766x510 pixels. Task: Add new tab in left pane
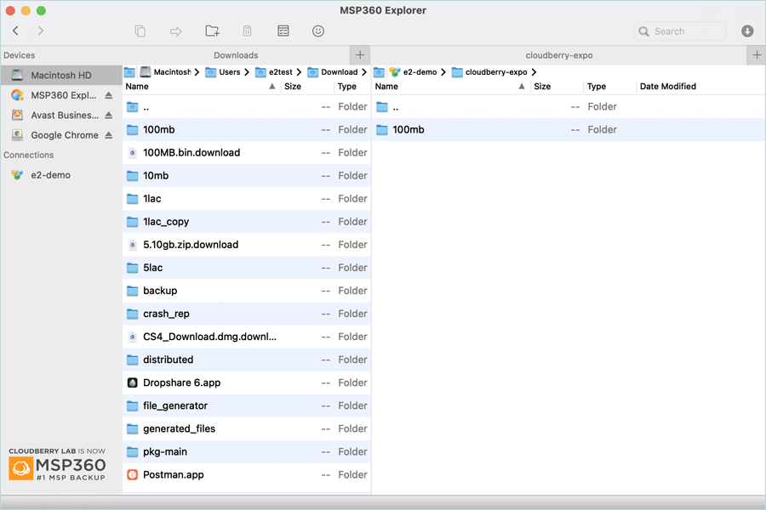click(x=360, y=55)
